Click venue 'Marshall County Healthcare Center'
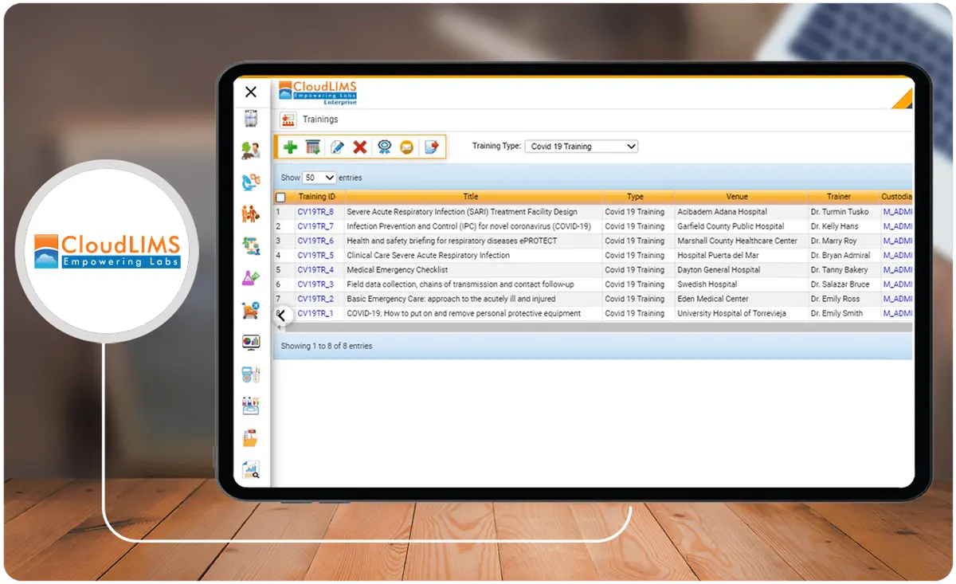 coord(737,241)
